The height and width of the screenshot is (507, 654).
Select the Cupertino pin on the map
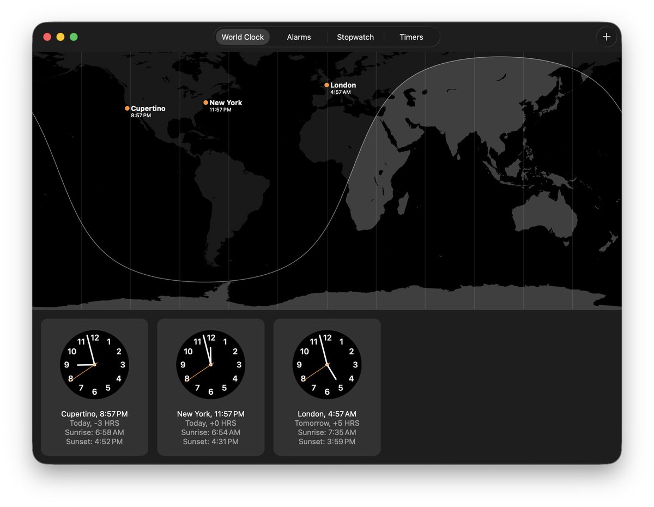coord(127,108)
